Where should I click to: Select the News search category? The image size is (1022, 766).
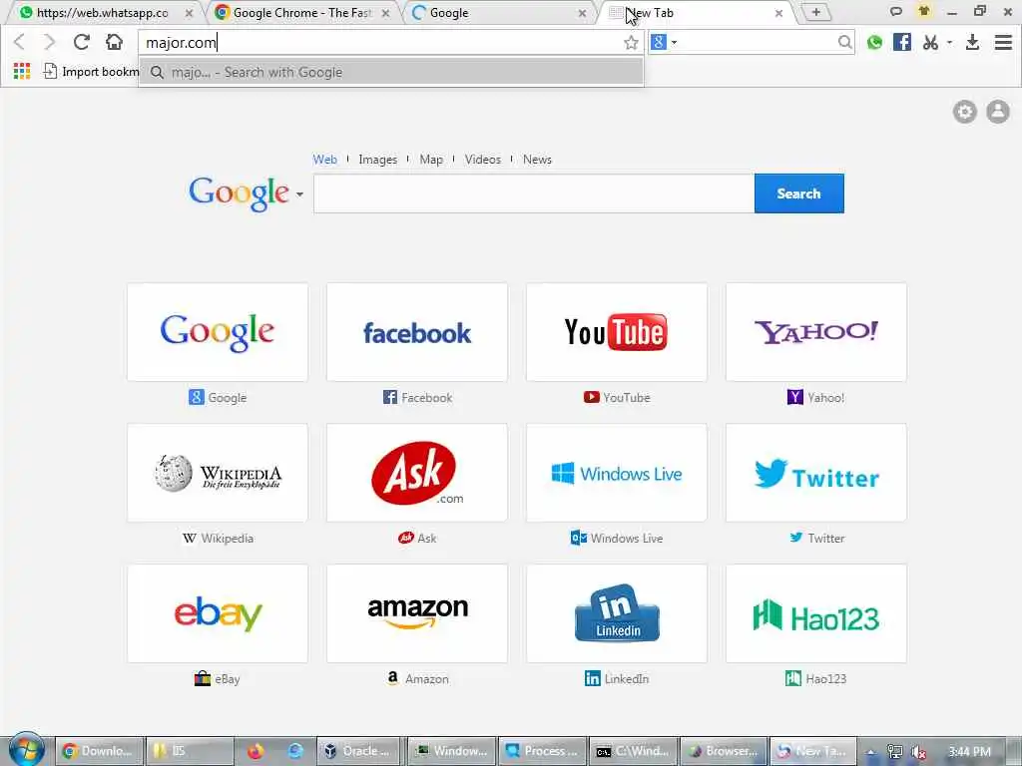(x=537, y=160)
